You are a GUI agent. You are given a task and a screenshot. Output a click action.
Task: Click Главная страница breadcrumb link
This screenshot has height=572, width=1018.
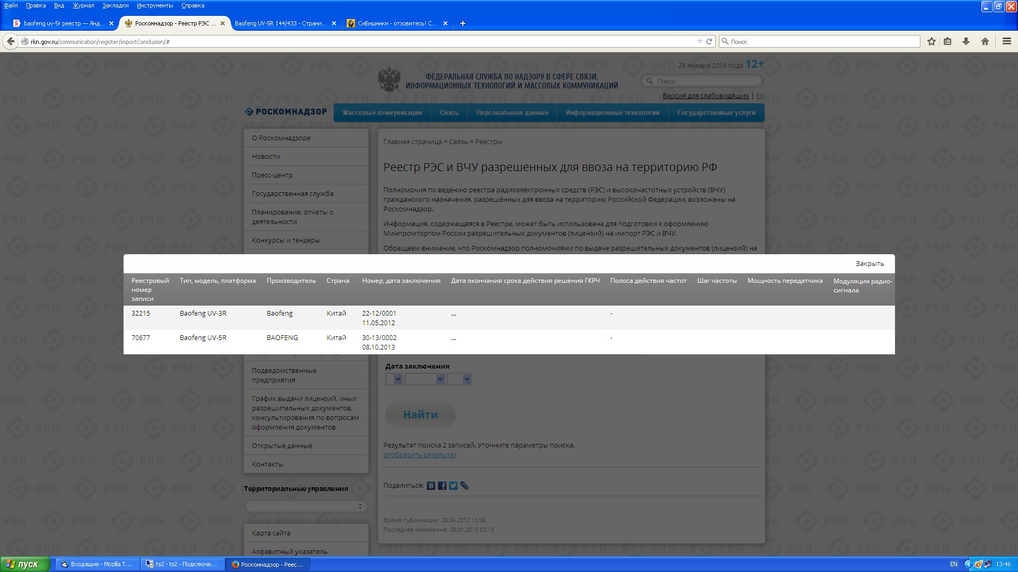pos(413,141)
